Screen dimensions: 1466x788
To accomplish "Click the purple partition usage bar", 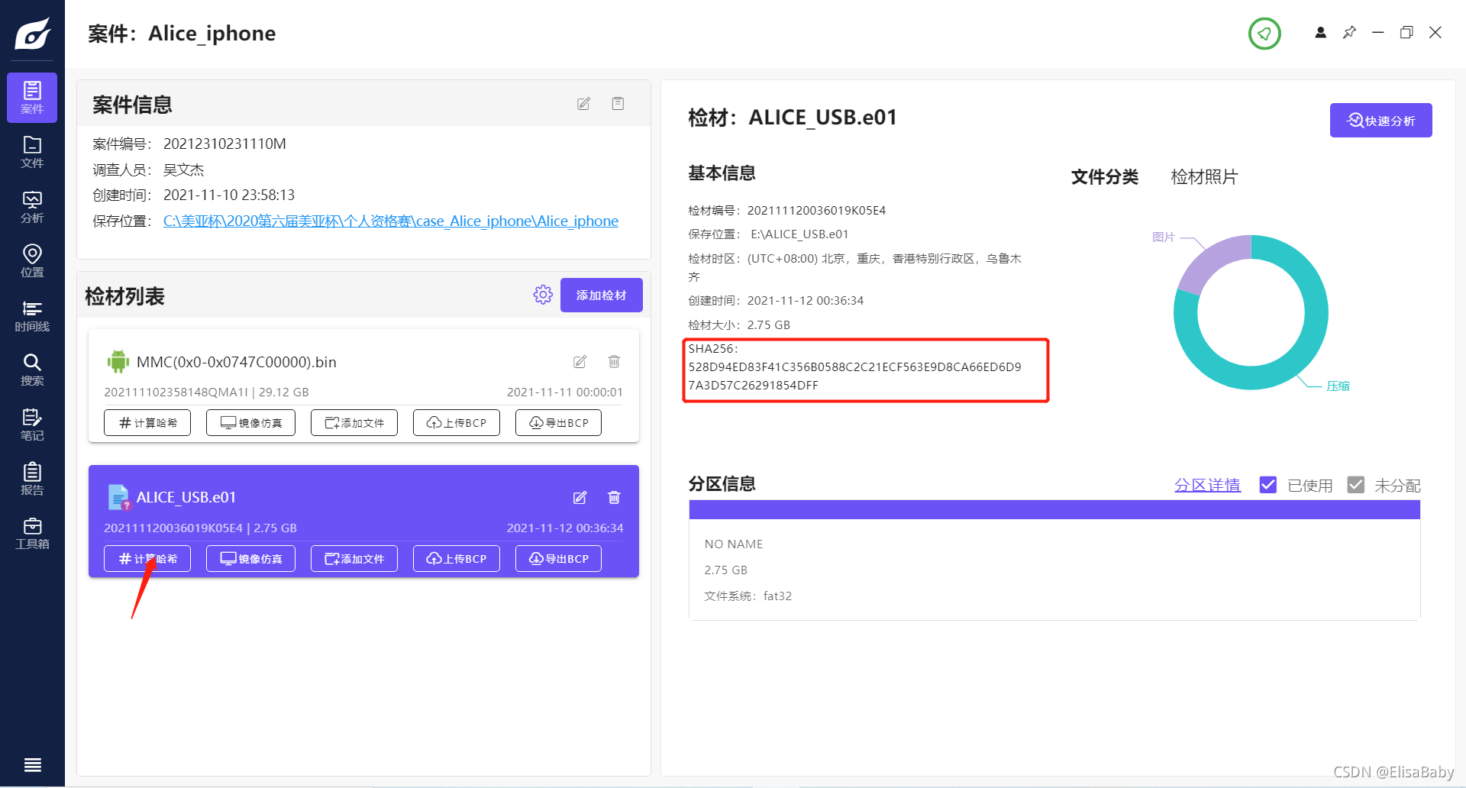I will coord(1054,510).
